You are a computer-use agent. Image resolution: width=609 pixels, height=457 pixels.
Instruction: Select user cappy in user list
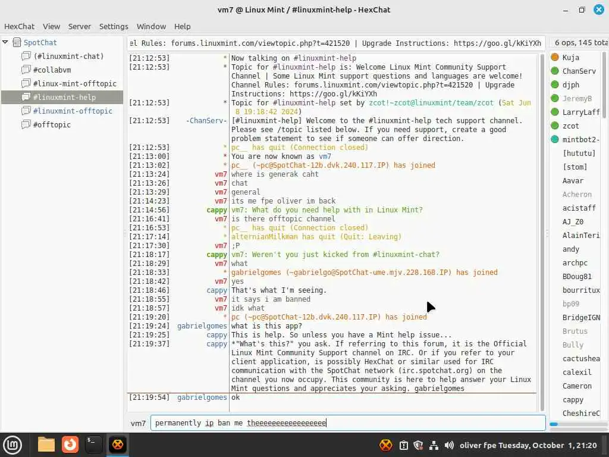point(573,400)
